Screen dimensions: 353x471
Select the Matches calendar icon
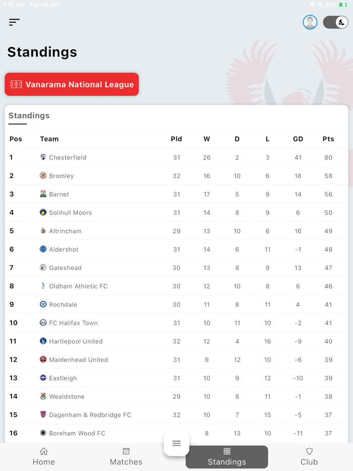click(126, 451)
